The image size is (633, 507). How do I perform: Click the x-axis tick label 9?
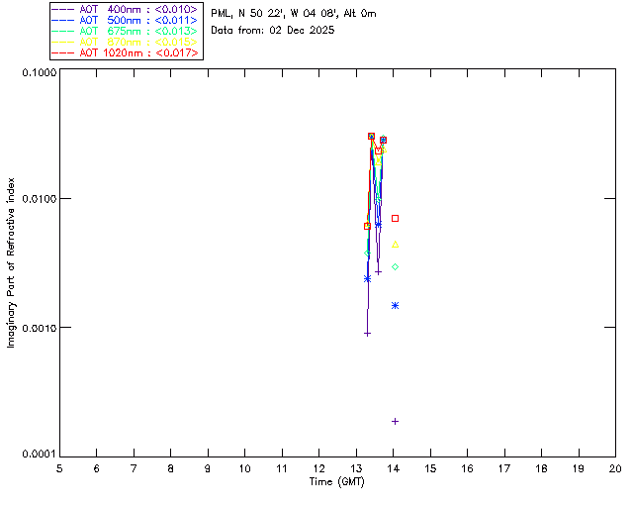pyautogui.click(x=208, y=468)
